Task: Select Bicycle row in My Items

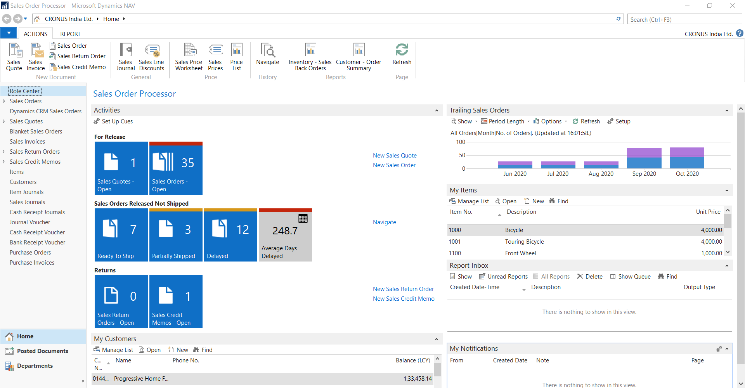Action: (x=585, y=230)
